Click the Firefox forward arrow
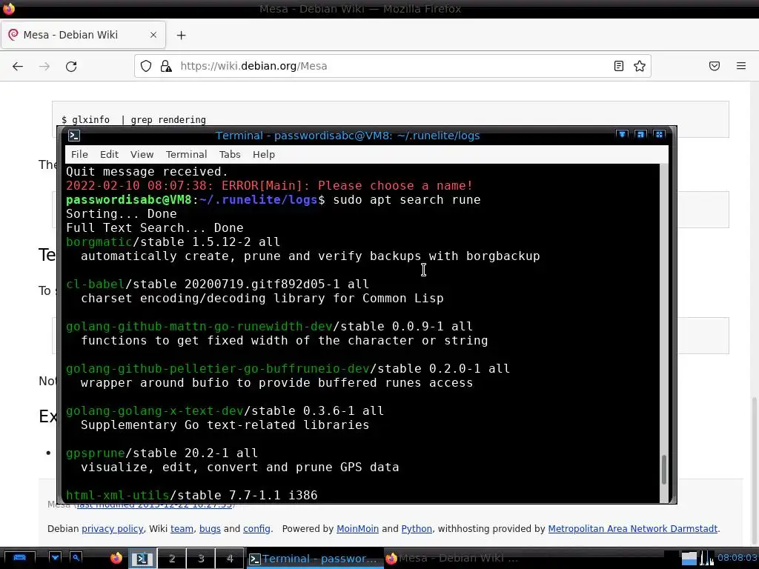 pos(44,66)
